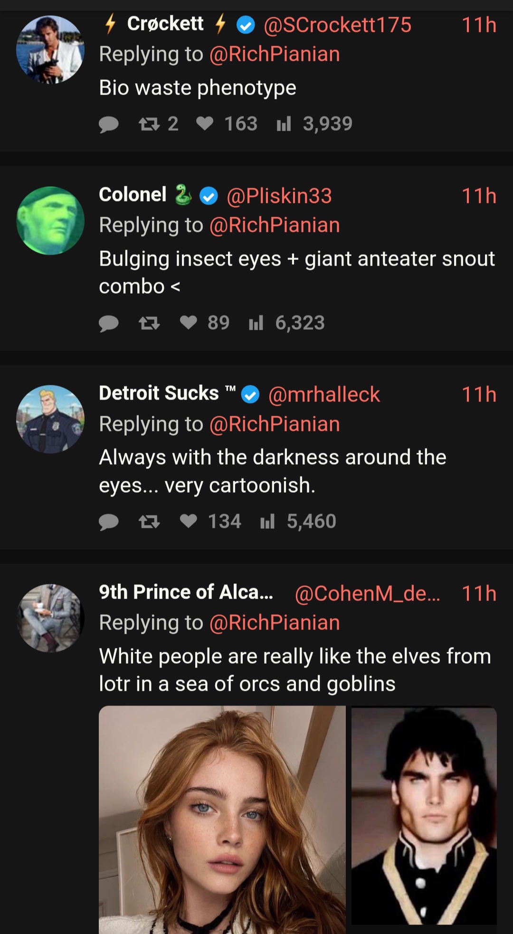Viewport: 513px width, 934px height.
Task: Like Colonel's tweet with 89 likes
Action: point(189,323)
